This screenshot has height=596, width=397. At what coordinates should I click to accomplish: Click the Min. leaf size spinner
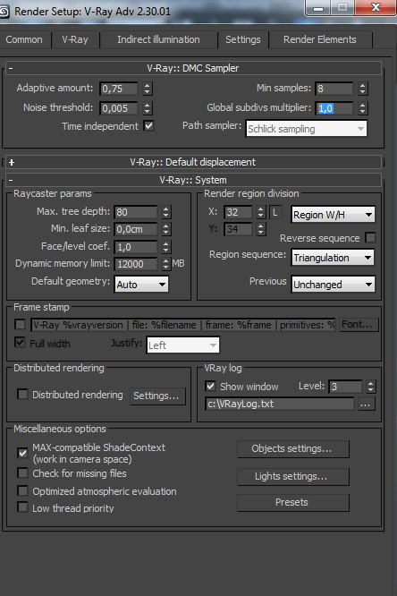[166, 229]
